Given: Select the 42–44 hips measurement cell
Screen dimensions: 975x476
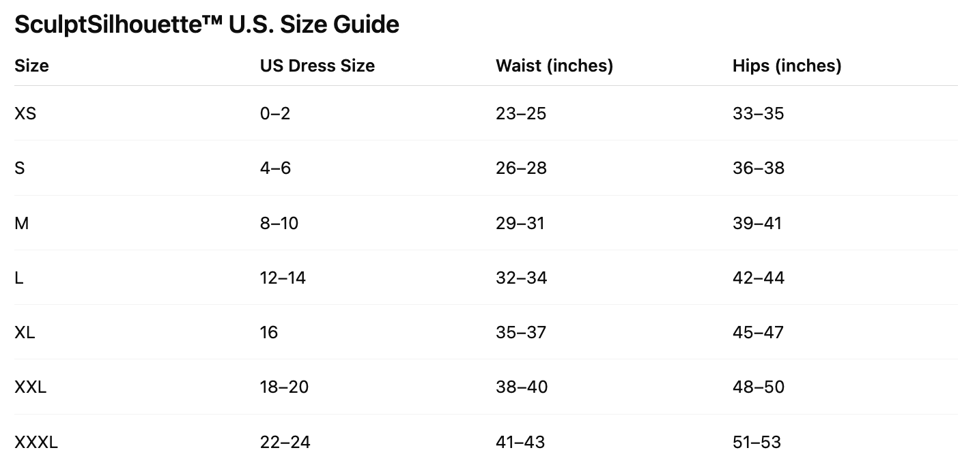Looking at the screenshot, I should click(x=759, y=278).
